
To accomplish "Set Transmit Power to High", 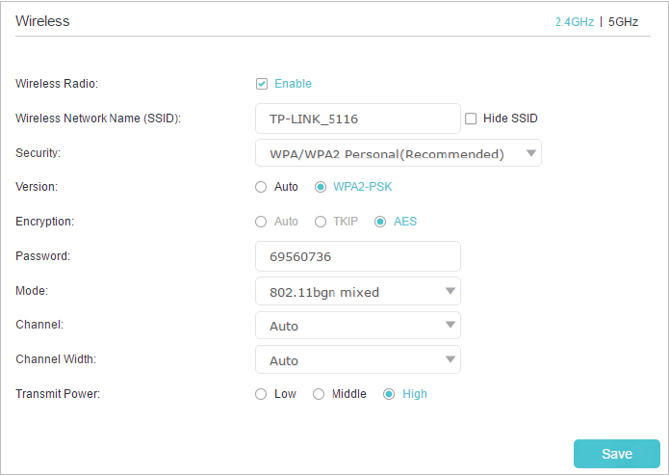I will 389,394.
